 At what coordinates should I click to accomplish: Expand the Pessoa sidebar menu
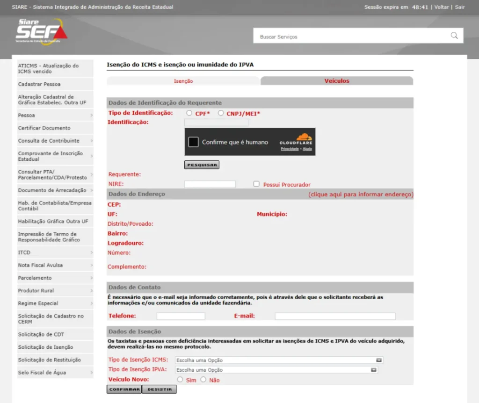click(55, 115)
